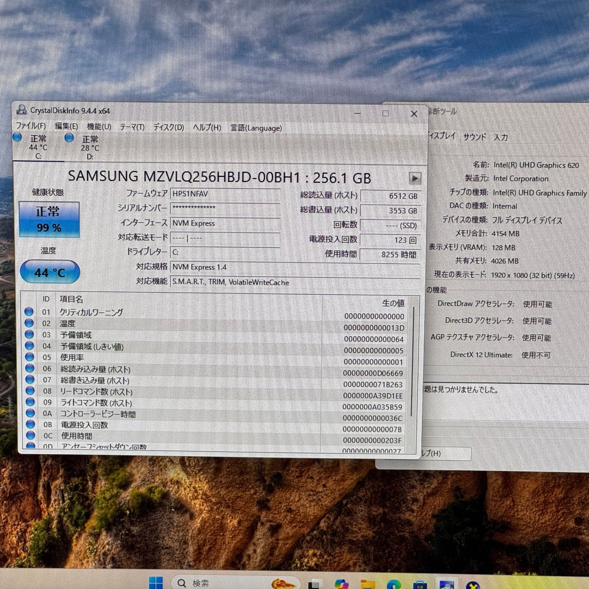589x589 pixels.
Task: Open Microsoft Edge from the taskbar
Action: 394,584
